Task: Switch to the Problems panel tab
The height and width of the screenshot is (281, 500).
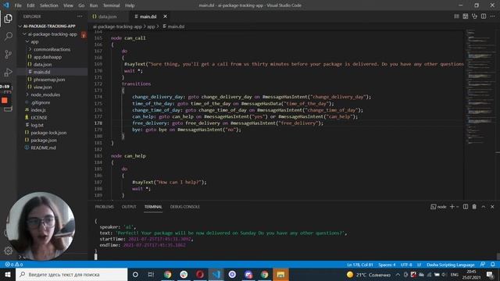Action: tap(104, 207)
